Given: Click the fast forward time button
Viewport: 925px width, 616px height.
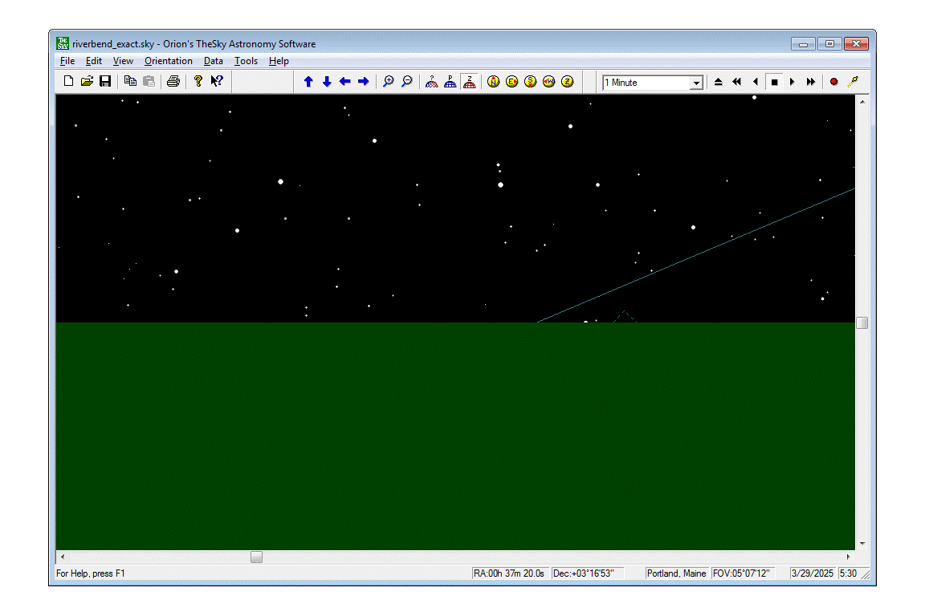Looking at the screenshot, I should coord(811,82).
